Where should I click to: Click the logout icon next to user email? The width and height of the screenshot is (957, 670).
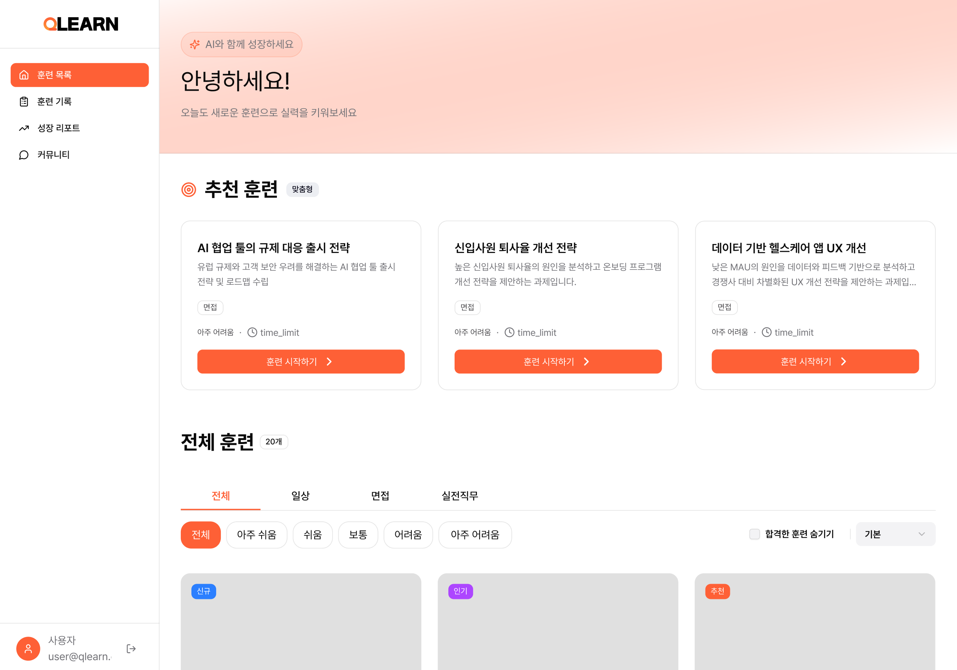(131, 648)
